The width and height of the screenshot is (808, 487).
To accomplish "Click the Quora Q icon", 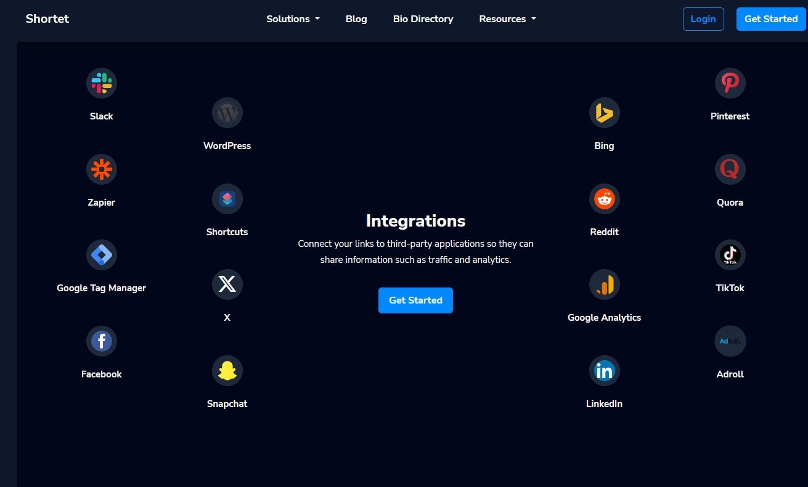I will point(730,169).
